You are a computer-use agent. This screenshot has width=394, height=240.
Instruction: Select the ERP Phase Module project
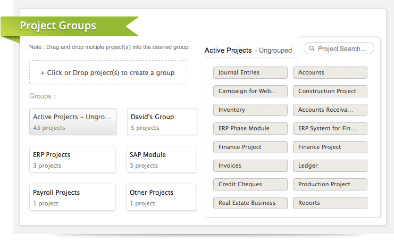(250, 128)
